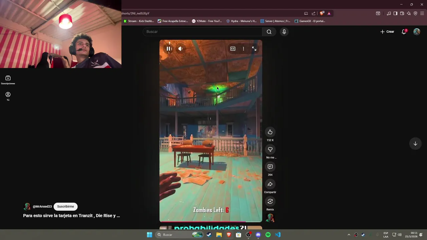Open Brave VPN shield icon
The height and width of the screenshot is (240, 427).
415,13
